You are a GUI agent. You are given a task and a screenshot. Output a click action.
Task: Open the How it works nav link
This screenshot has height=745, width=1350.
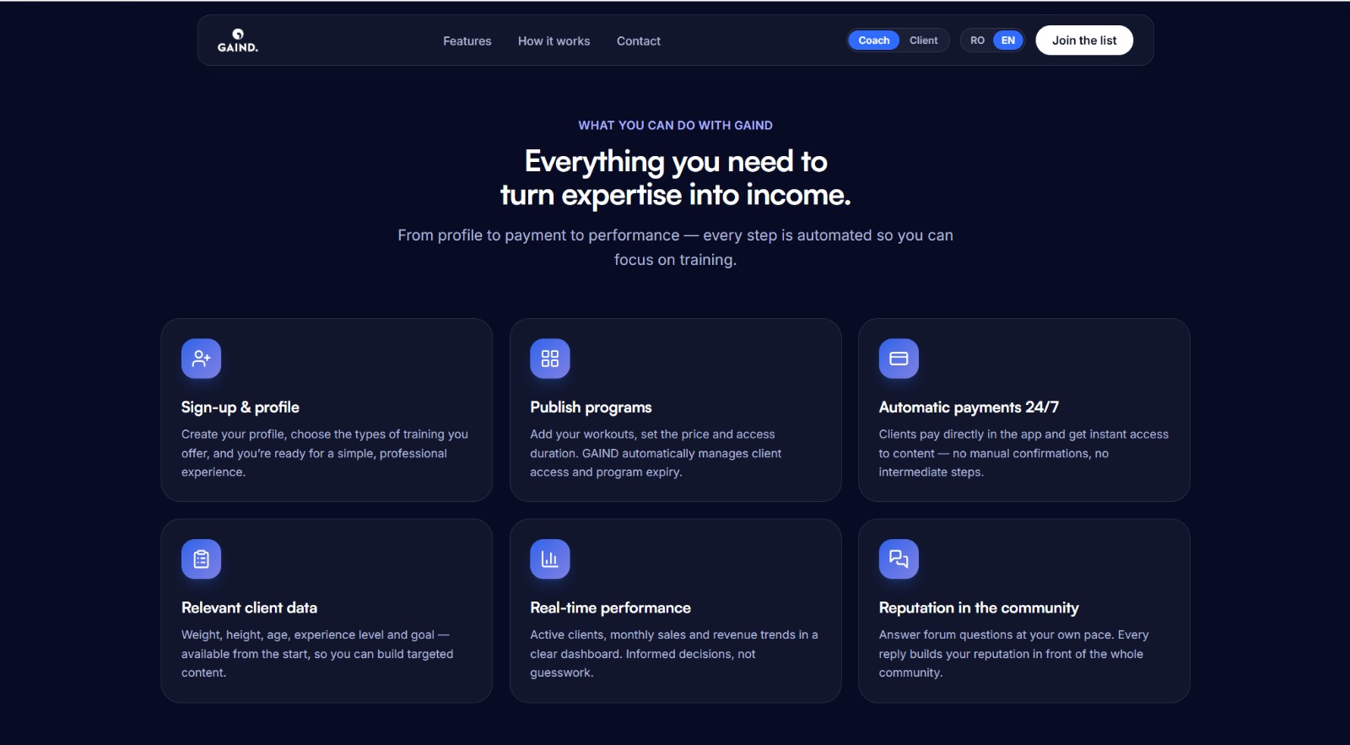(x=554, y=40)
